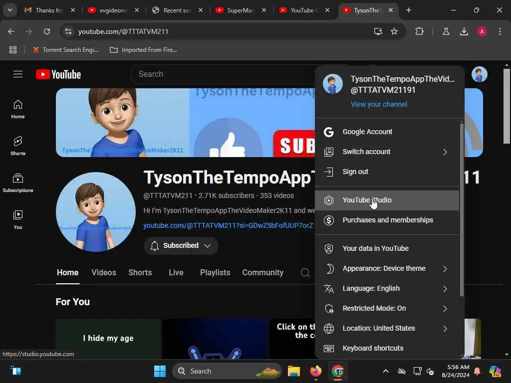
Task: Show hidden system tray icons
Action: (x=386, y=371)
